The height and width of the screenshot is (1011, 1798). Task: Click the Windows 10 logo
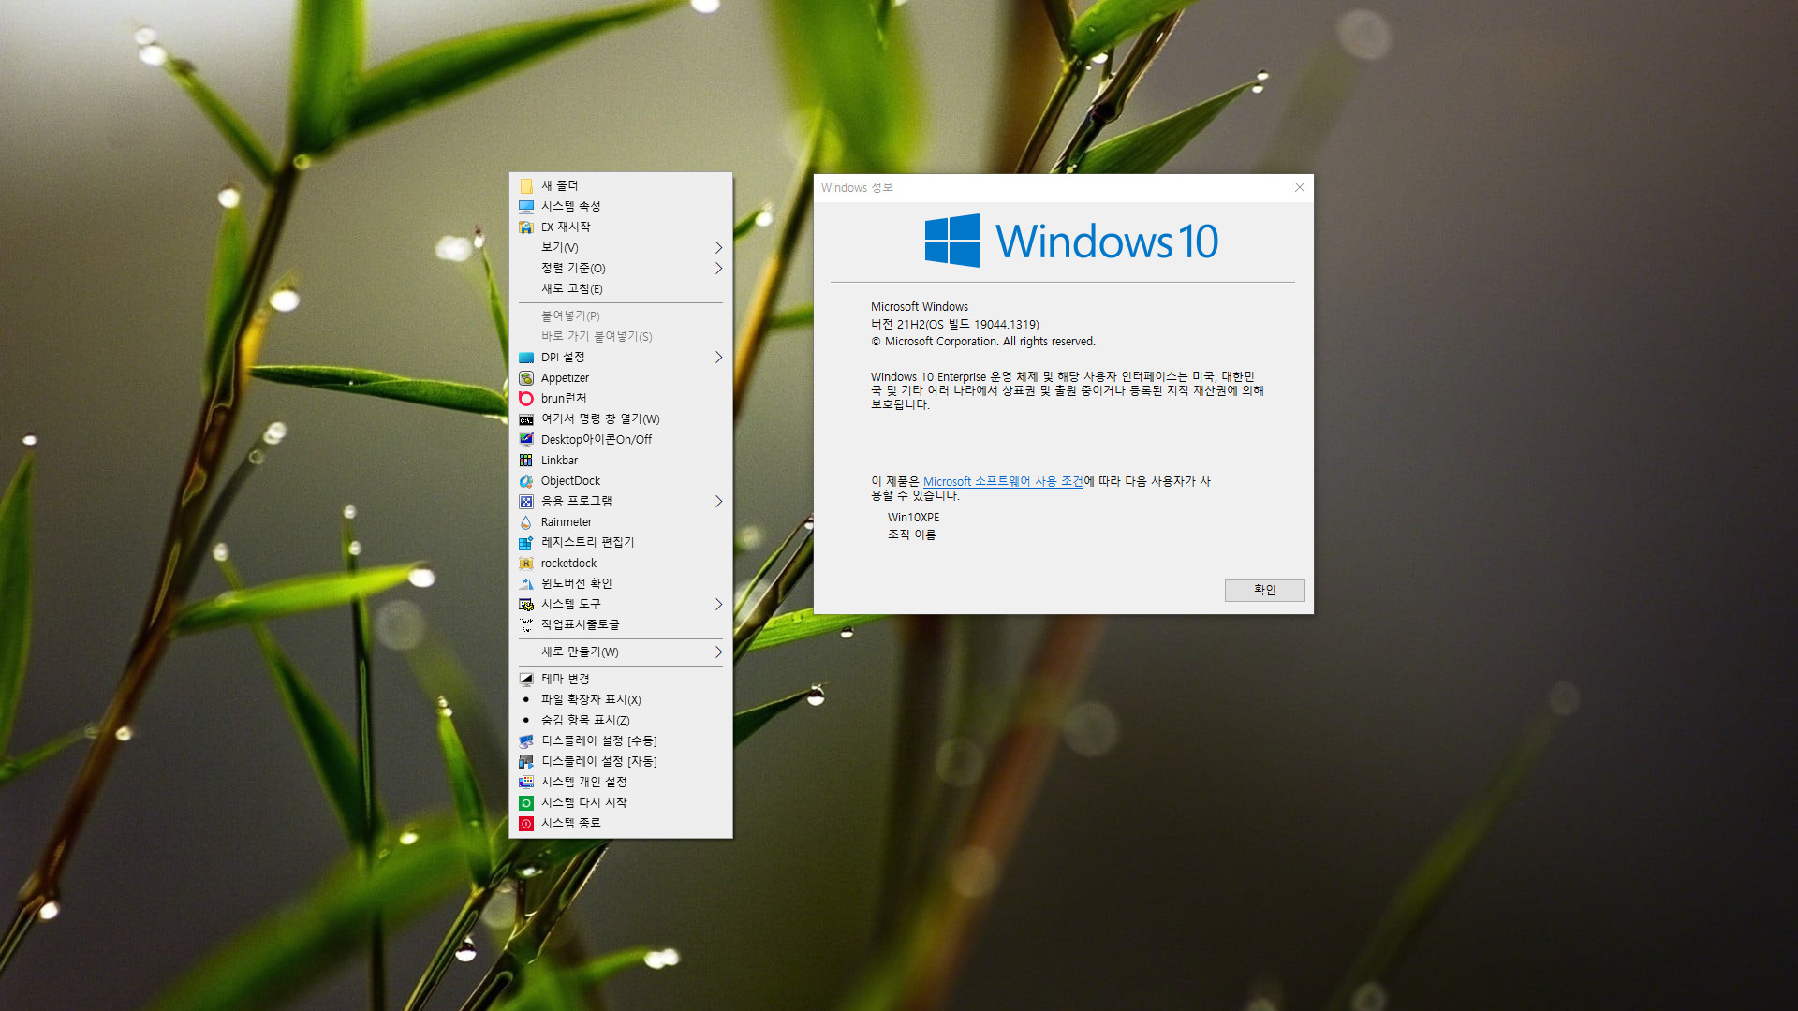point(1070,241)
